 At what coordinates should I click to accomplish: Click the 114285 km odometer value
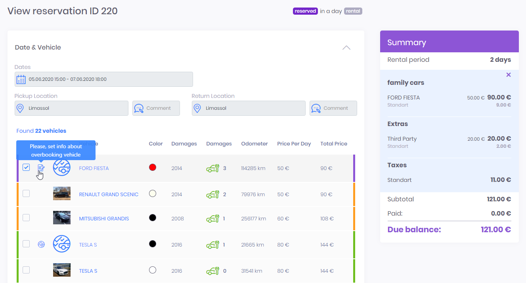coord(253,168)
